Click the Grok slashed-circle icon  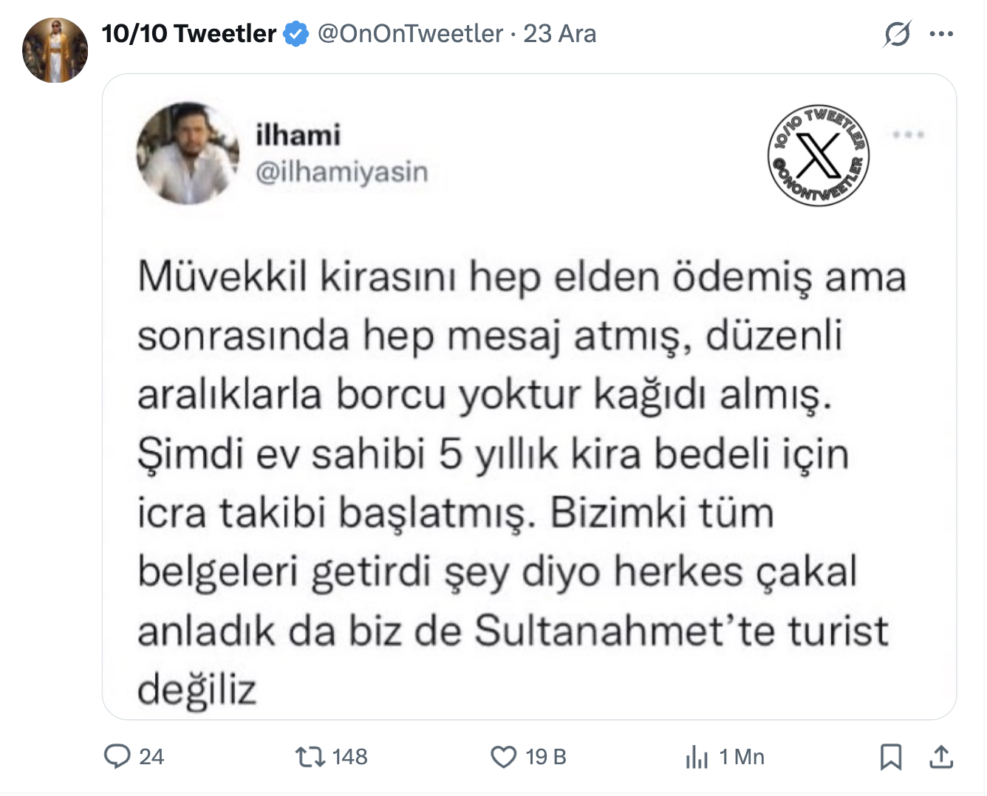[x=897, y=34]
